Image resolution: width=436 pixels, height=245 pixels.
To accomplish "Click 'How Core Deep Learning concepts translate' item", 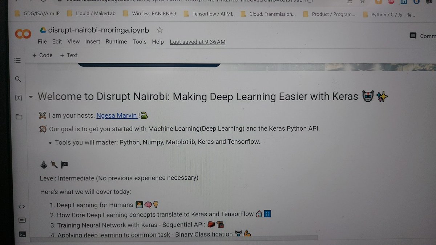I will click(155, 214).
